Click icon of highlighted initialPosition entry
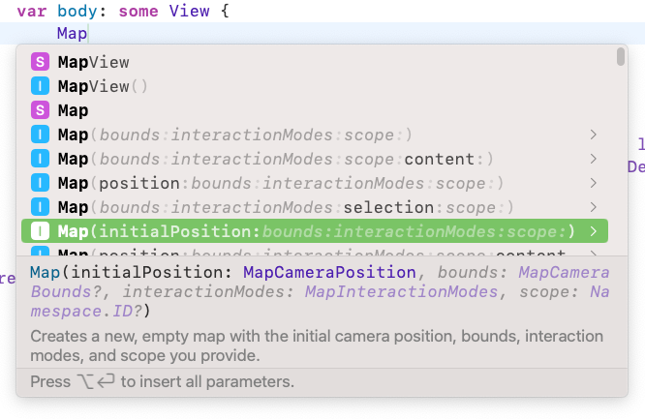This screenshot has width=645, height=420. [x=40, y=231]
